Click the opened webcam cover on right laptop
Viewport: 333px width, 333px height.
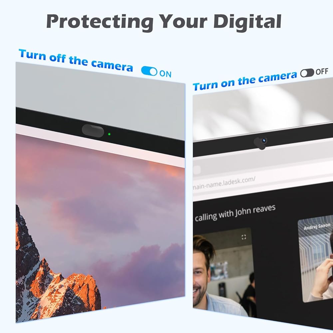point(260,143)
